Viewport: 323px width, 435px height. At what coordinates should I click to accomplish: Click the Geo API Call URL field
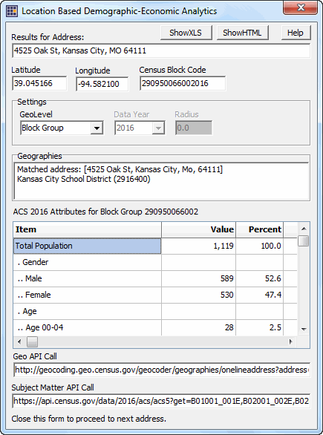(162, 370)
